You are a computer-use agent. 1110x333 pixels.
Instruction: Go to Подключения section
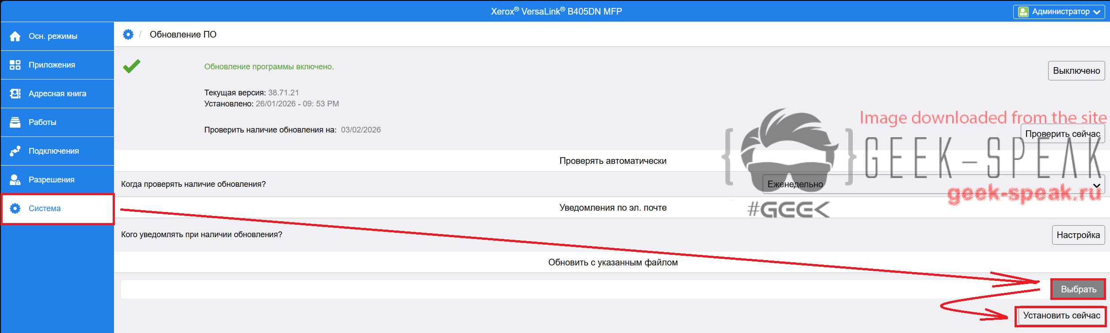pos(53,151)
